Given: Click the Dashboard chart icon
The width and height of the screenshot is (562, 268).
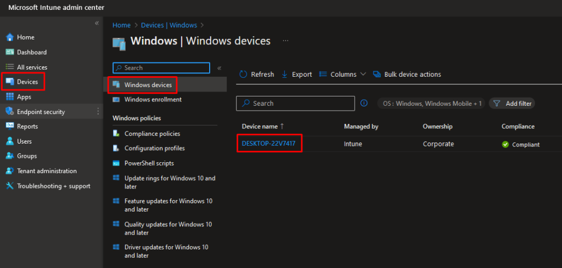Looking at the screenshot, I should click(10, 52).
